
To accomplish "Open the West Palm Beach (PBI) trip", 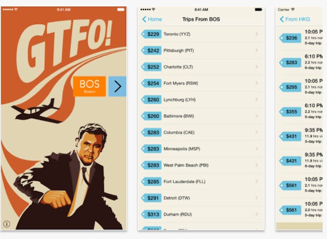I will pyautogui.click(x=201, y=165).
